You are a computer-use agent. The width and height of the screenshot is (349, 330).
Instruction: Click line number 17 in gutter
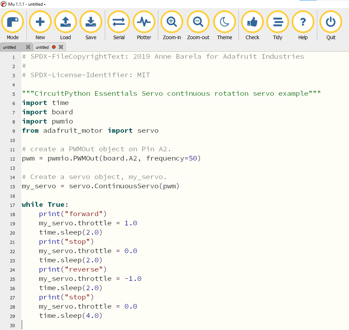coord(12,205)
